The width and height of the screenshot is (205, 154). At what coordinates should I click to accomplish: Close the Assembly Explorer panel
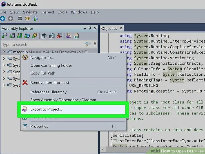95,28
